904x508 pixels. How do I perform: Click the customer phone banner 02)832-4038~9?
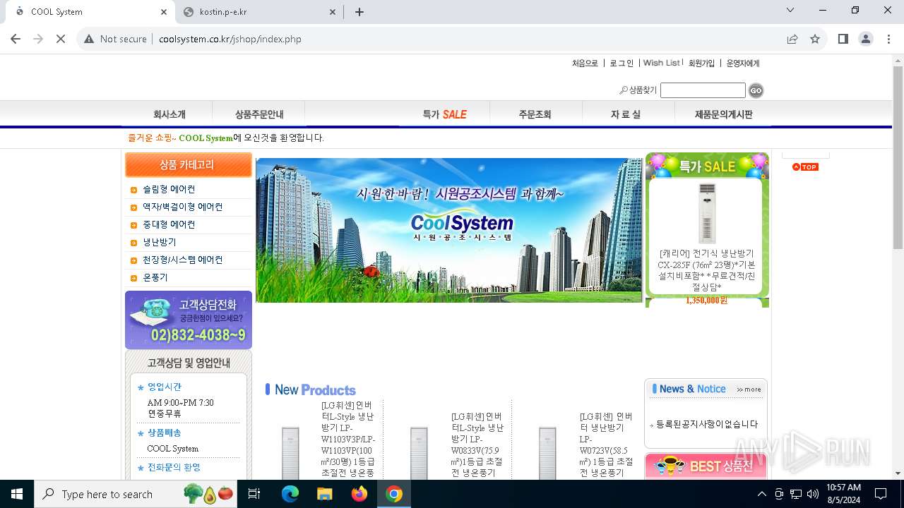click(189, 320)
